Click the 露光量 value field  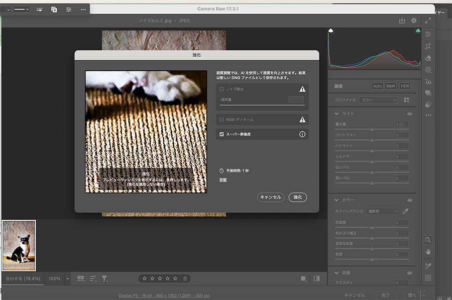coord(402,124)
